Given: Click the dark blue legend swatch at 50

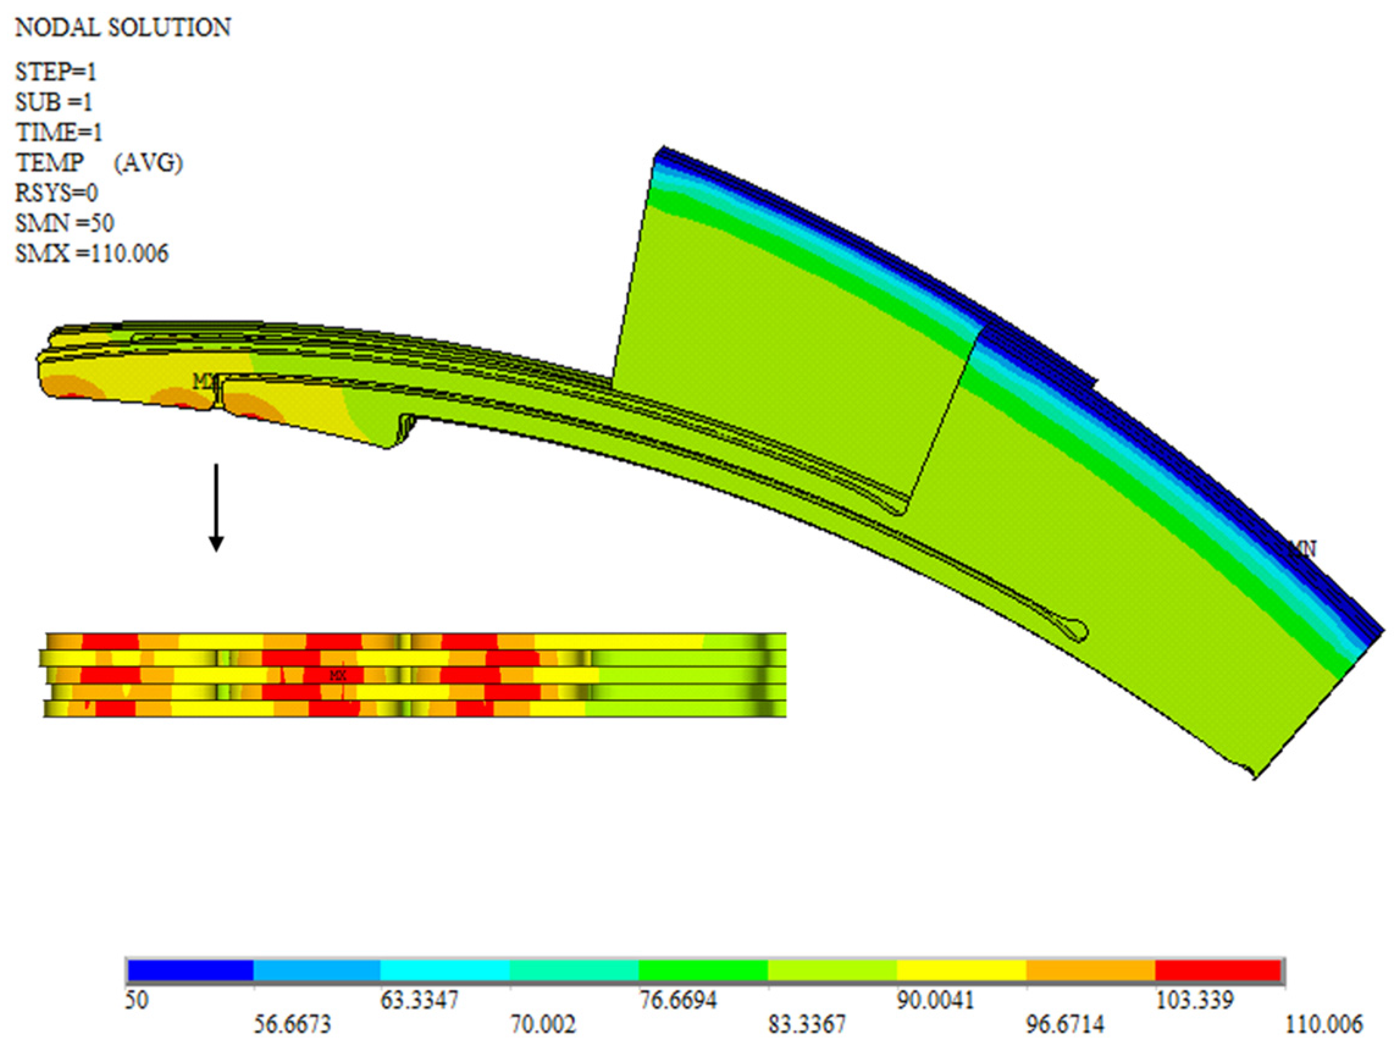Looking at the screenshot, I should coord(190,970).
